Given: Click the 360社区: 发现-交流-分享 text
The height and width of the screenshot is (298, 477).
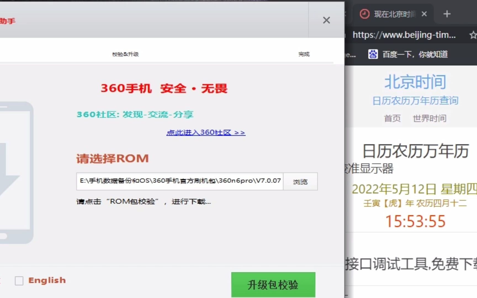Looking at the screenshot, I should 135,114.
